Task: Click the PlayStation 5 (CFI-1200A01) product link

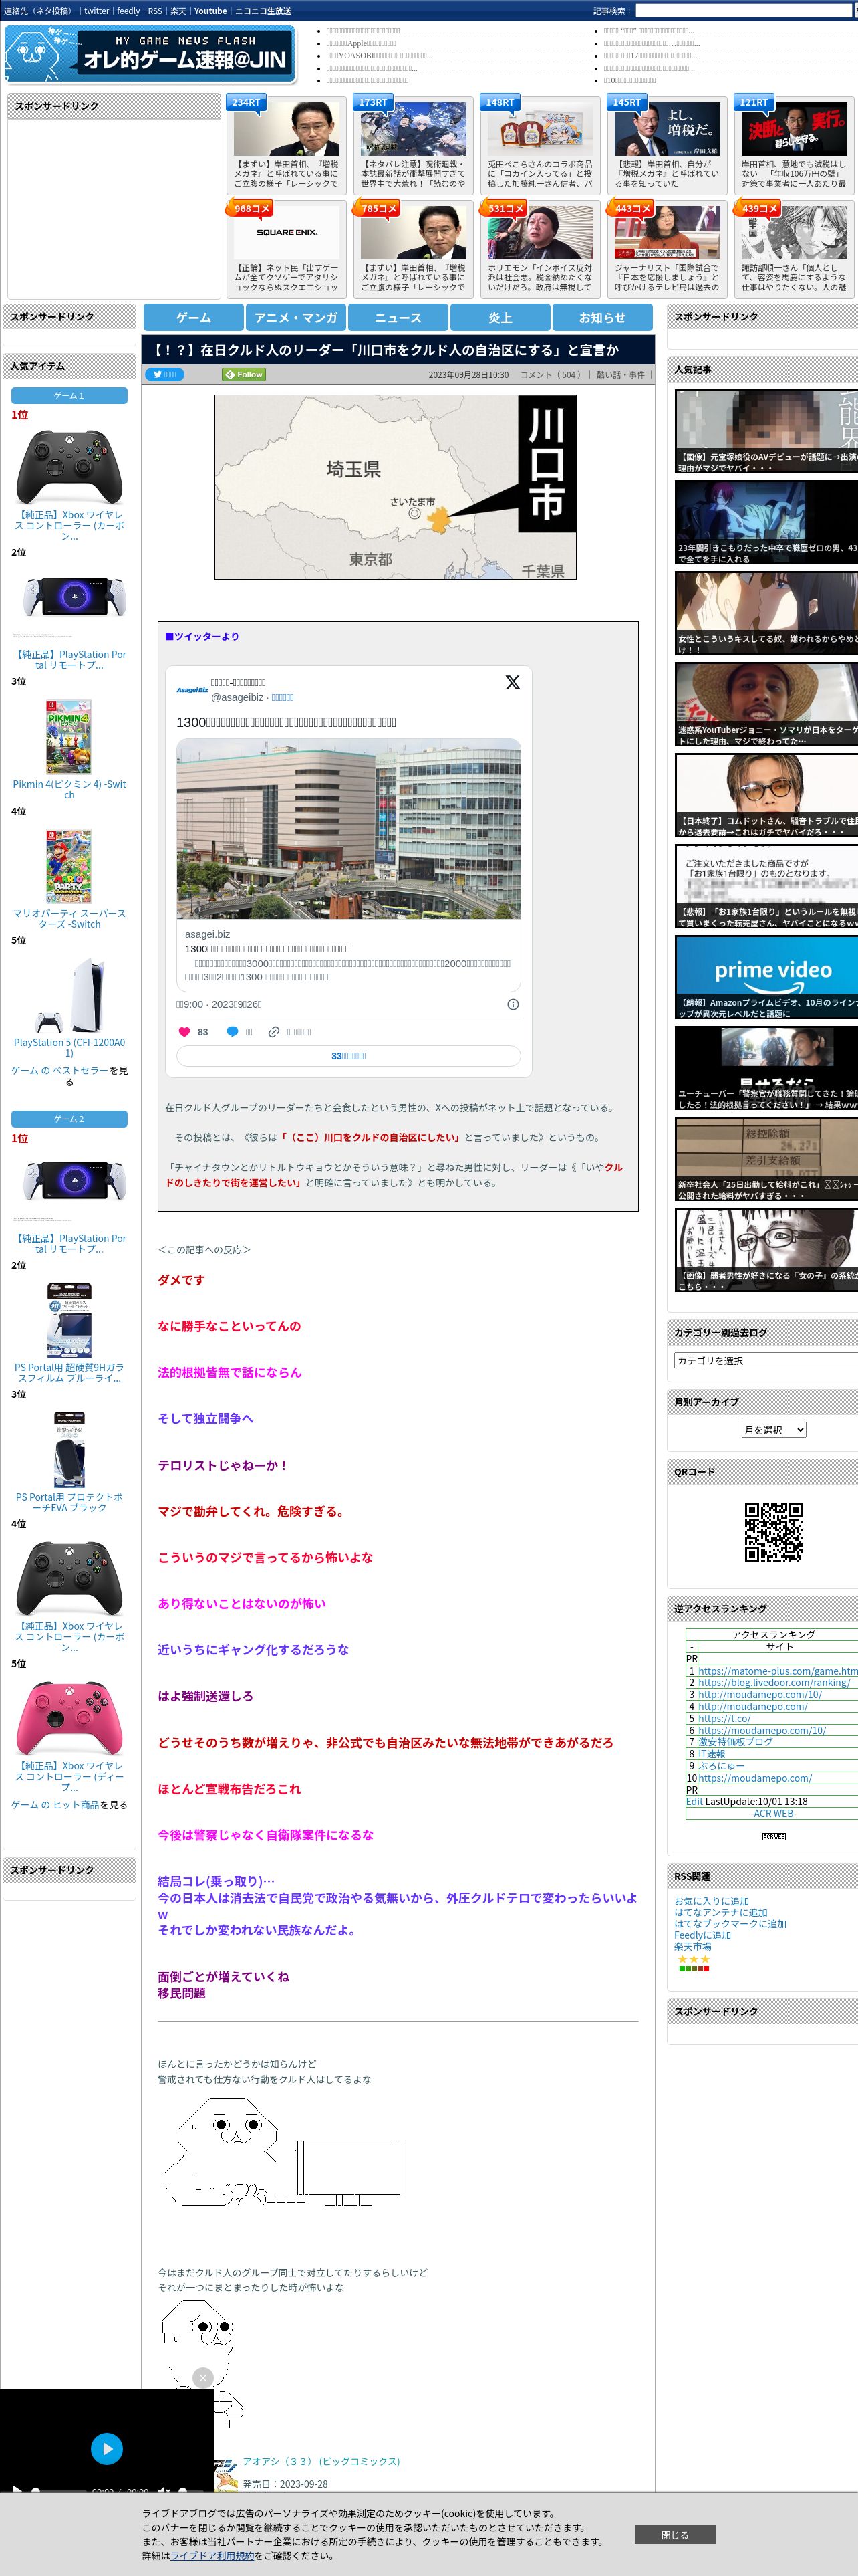Action: click(x=69, y=1047)
